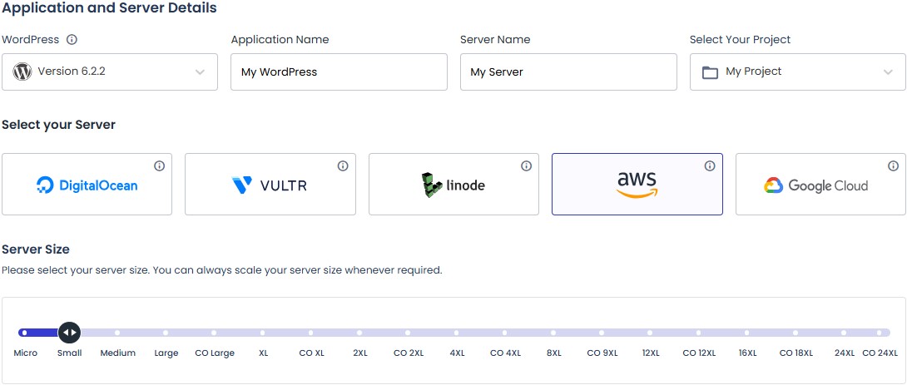The width and height of the screenshot is (907, 385).
Task: Choose the 2XL server size point
Action: 359,333
